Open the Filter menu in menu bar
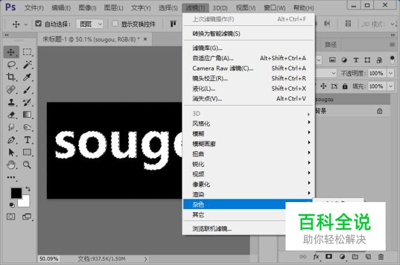Image resolution: width=400 pixels, height=265 pixels. click(x=195, y=8)
